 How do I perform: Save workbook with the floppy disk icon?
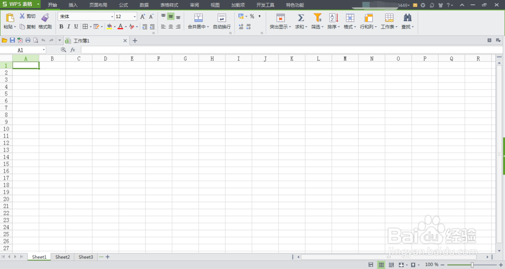12,40
